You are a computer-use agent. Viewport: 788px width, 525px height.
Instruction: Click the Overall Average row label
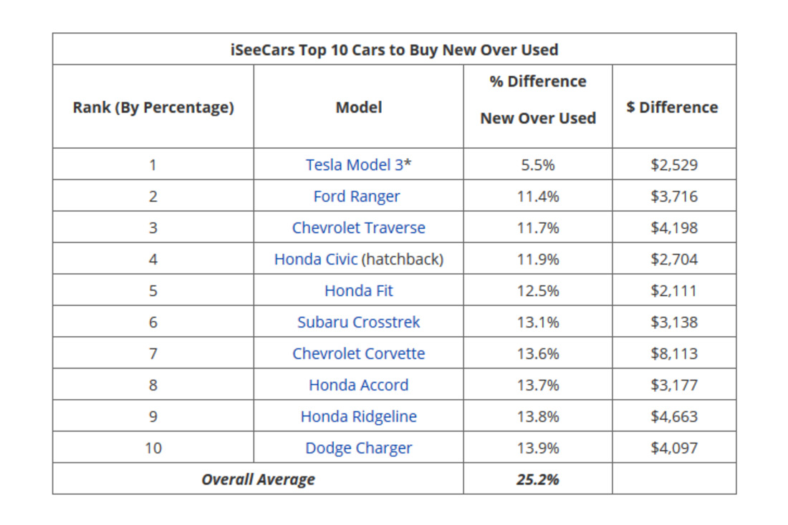[258, 479]
